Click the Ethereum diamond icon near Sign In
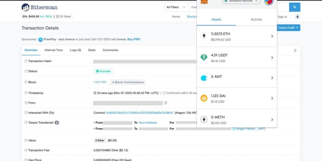Screen dimensions: 322x161 tap(297, 17)
